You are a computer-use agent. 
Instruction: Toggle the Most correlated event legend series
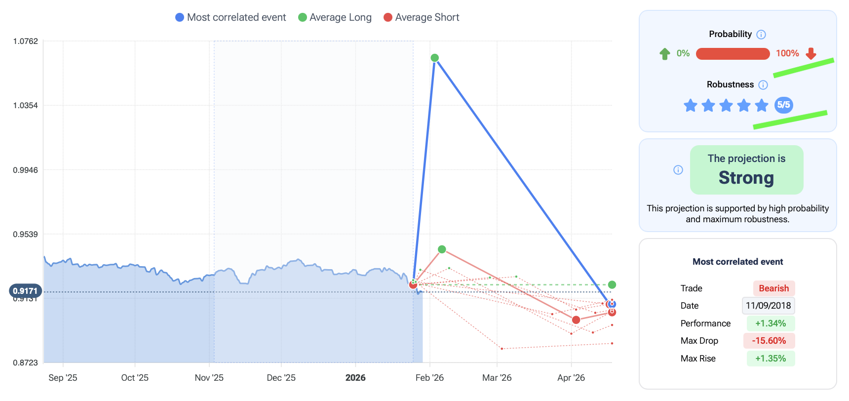pyautogui.click(x=231, y=17)
